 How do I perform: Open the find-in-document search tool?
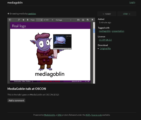(x=19, y=20)
